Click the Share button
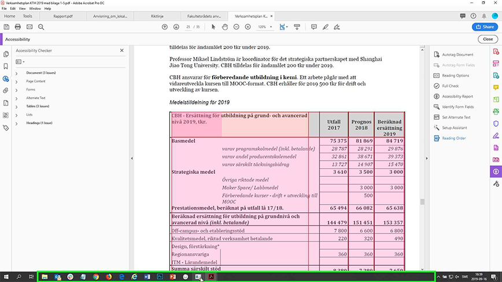The image size is (502, 282). (x=484, y=27)
